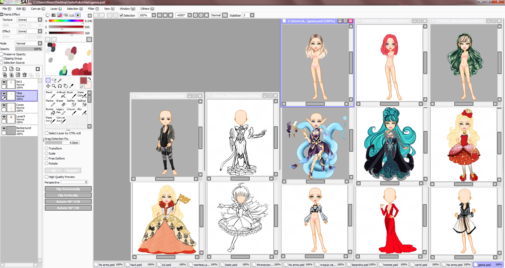The image size is (505, 268).
Task: Select the Rotate view tool
Action: click(x=60, y=86)
